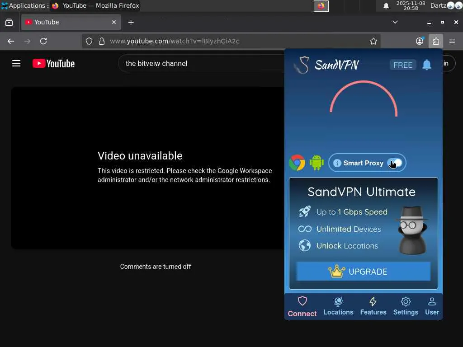The height and width of the screenshot is (347, 463).
Task: Click the infinity devices icon
Action: (x=305, y=229)
